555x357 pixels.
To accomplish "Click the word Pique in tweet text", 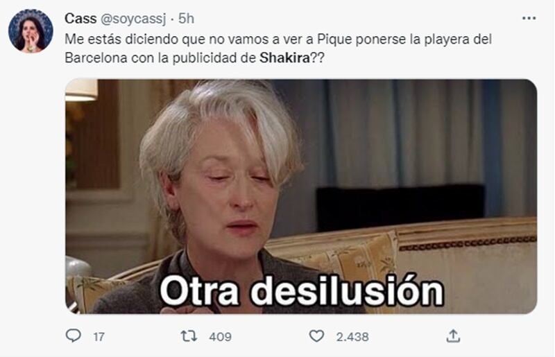I will coord(334,40).
